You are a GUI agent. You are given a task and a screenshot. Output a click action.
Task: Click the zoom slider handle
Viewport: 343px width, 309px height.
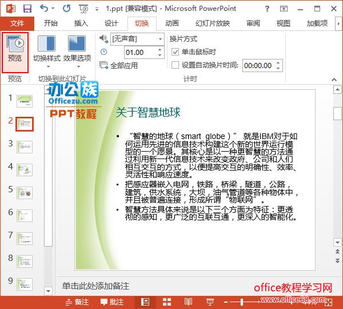(242, 303)
